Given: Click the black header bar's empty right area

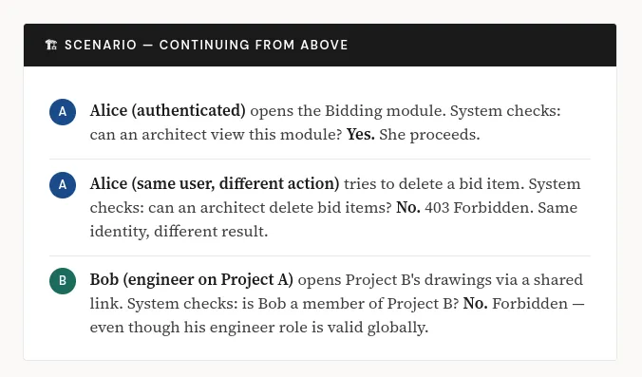Looking at the screenshot, I should (x=483, y=45).
